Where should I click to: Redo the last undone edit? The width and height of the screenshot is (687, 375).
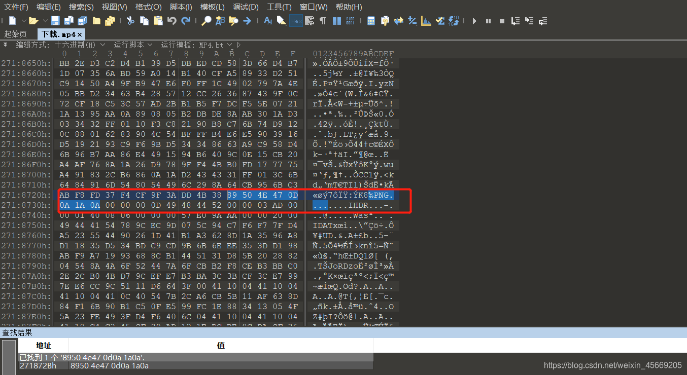coord(186,21)
